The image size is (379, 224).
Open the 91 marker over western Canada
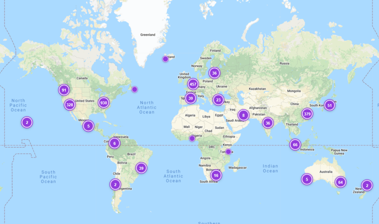(x=64, y=90)
